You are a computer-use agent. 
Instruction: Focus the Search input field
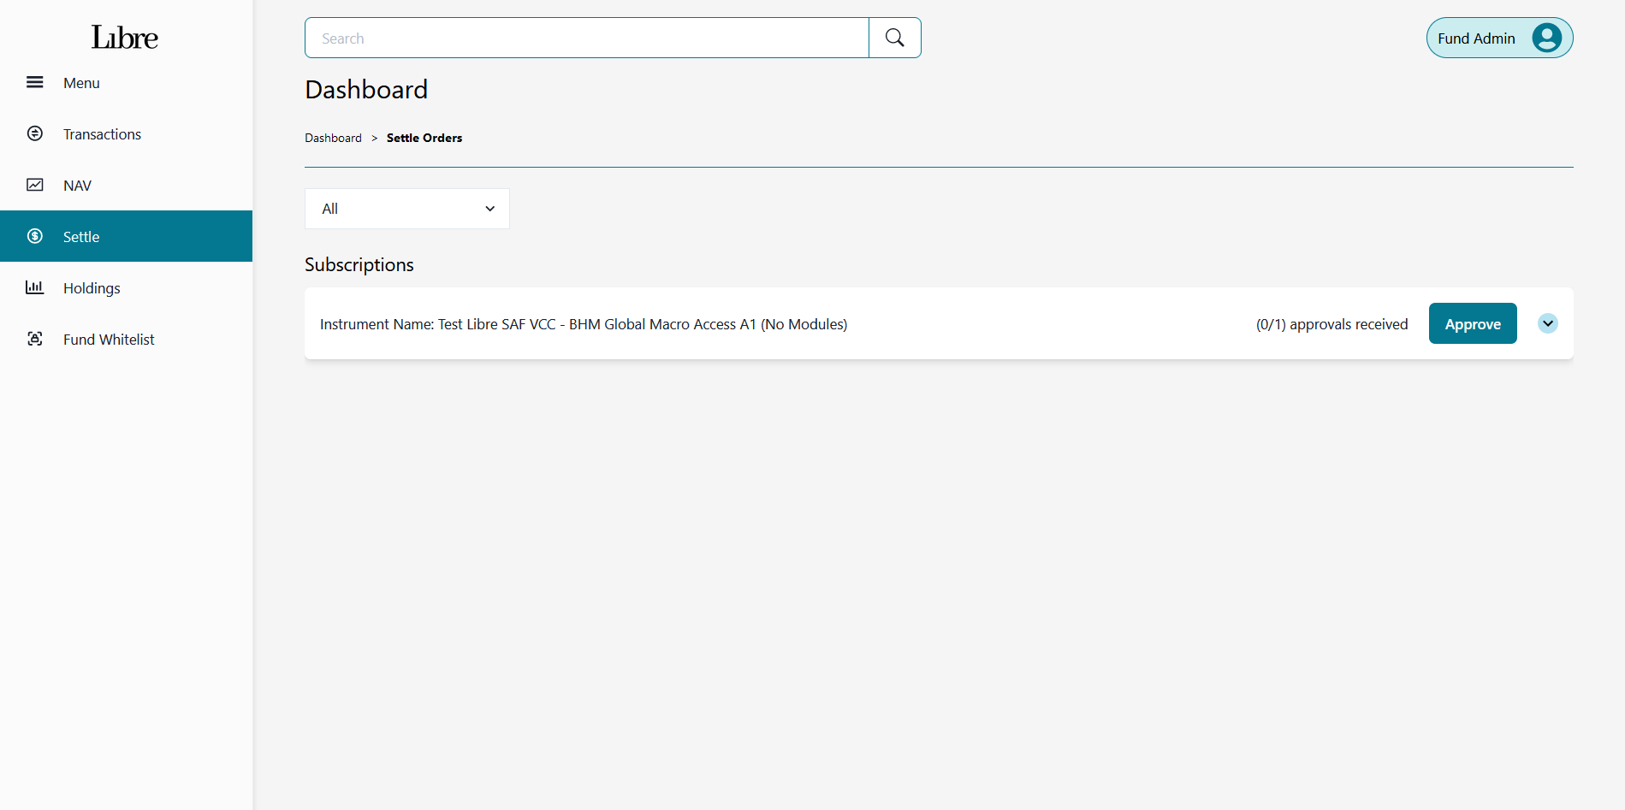tap(586, 38)
